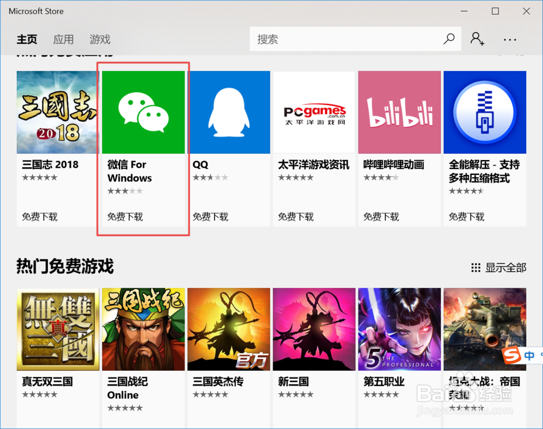Open the 三国战纪 Online game artwork

pos(143,329)
